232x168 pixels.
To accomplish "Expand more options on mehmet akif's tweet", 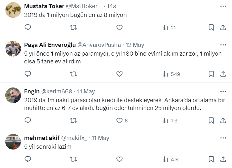I will pyautogui.click(x=223, y=138).
